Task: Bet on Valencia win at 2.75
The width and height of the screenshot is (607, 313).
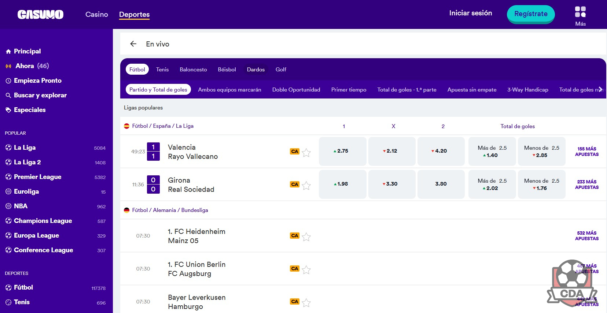Action: pos(343,151)
